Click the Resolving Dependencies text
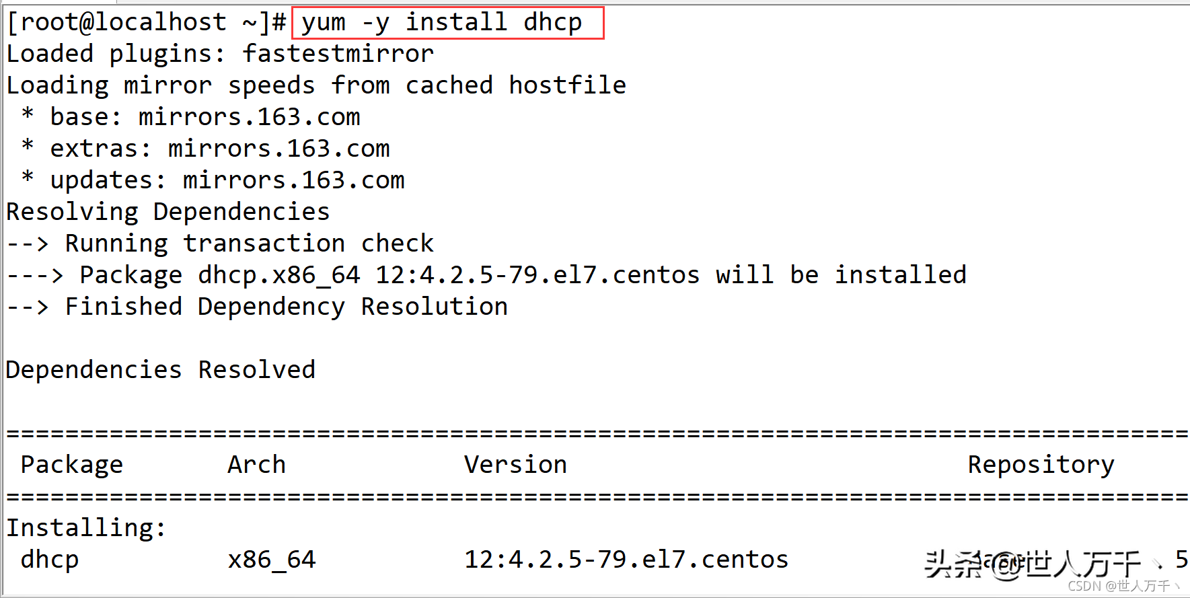The height and width of the screenshot is (598, 1190). [x=168, y=212]
